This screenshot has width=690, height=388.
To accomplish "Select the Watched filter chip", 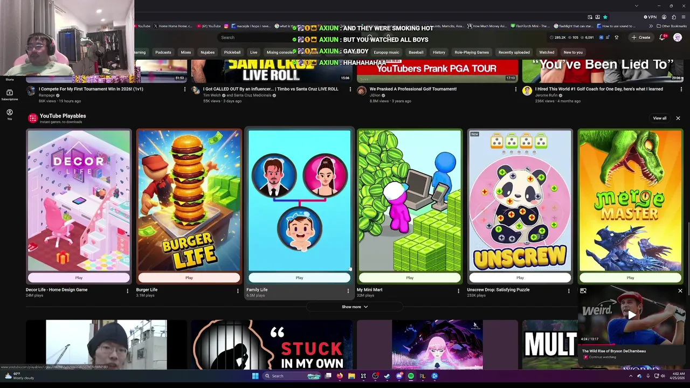I will point(547,52).
